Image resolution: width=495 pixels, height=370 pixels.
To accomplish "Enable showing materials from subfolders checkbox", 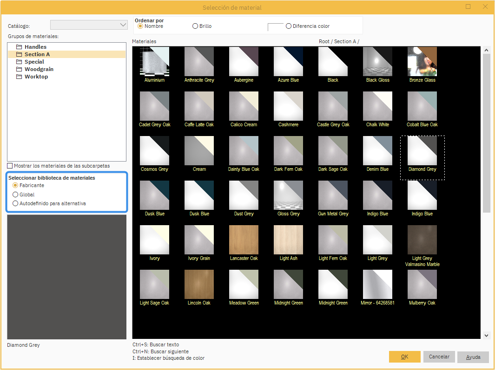I will pyautogui.click(x=10, y=166).
